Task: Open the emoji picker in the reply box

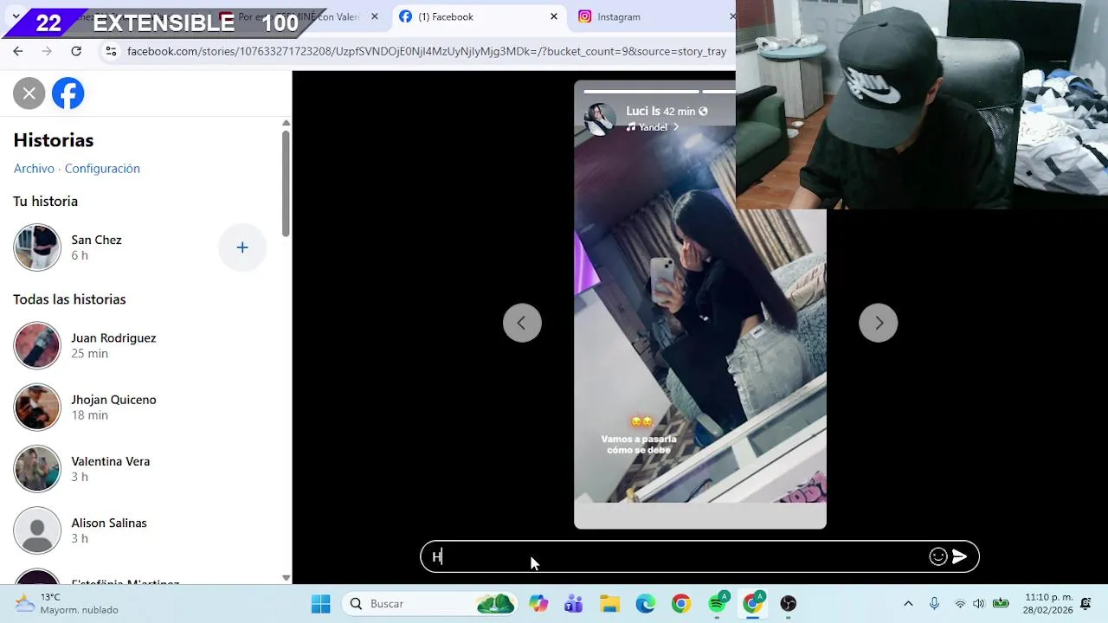Action: [x=938, y=556]
